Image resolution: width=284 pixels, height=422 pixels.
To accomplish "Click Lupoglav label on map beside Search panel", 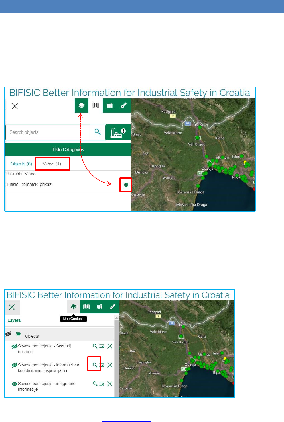I will (158, 166).
